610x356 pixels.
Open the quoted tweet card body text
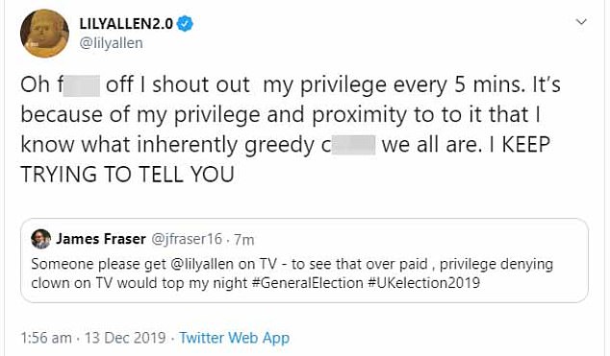click(x=292, y=273)
